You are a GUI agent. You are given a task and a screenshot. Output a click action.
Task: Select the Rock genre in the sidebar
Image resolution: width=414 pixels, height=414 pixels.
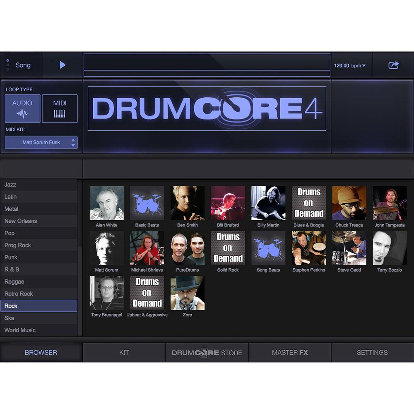(x=39, y=306)
